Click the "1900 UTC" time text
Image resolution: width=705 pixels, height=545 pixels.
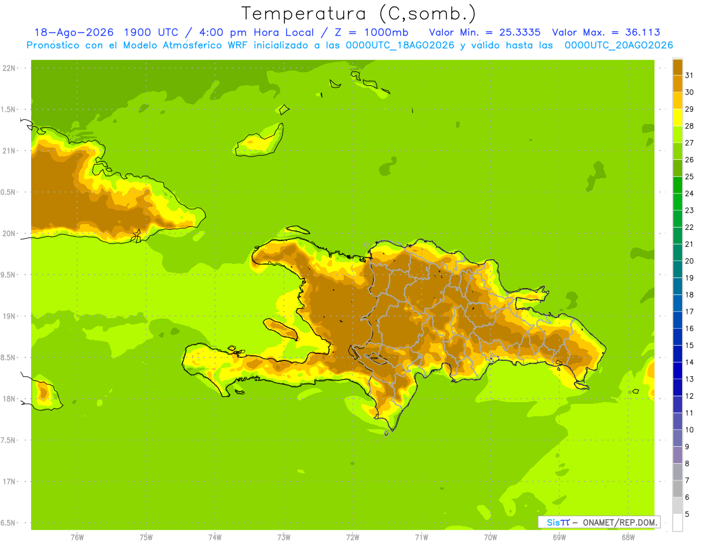tap(151, 32)
